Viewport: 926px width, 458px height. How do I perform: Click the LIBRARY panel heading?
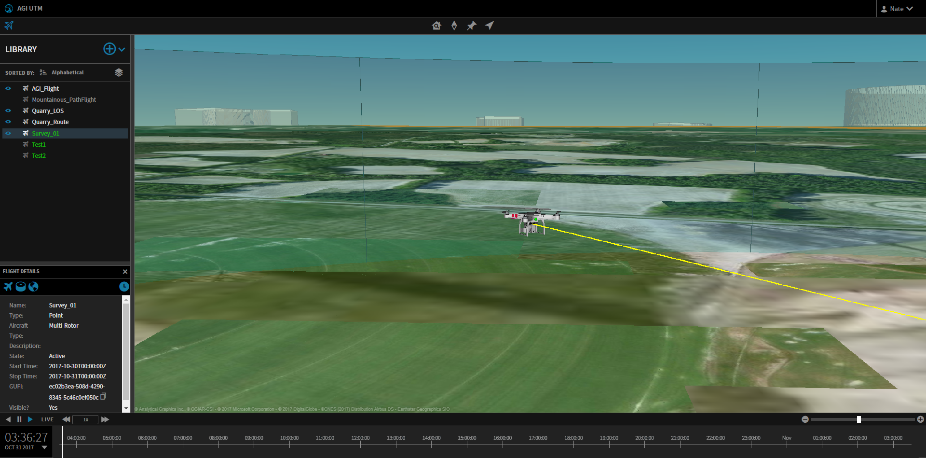[21, 49]
